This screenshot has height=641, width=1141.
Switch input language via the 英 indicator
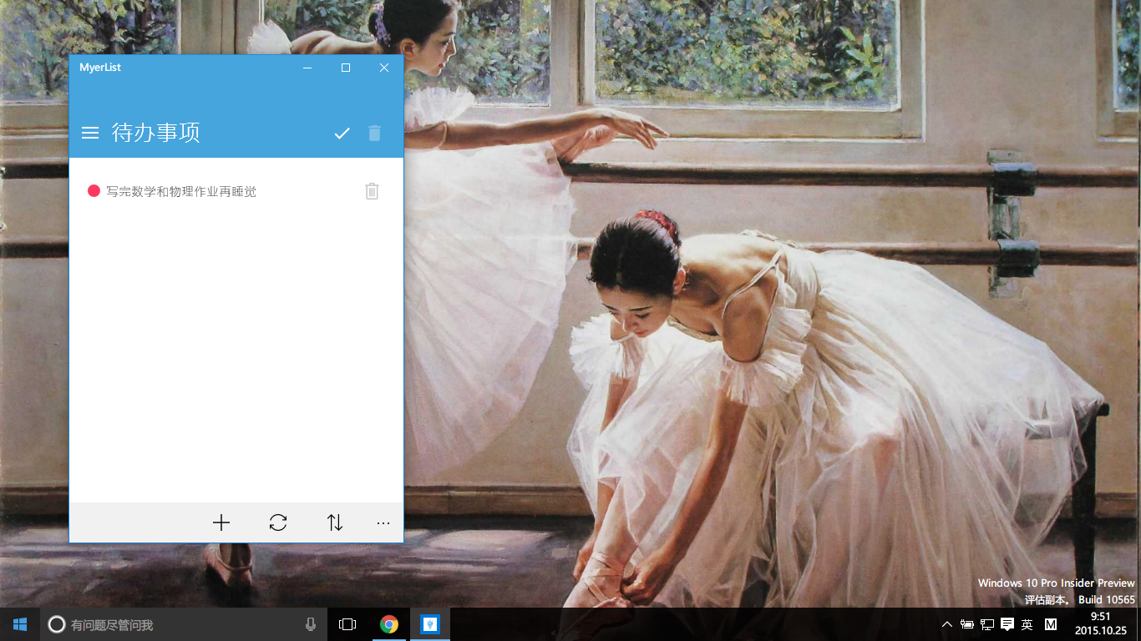click(x=1027, y=624)
